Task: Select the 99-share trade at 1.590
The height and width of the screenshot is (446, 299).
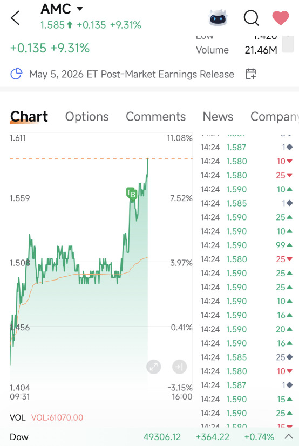Action: point(247,245)
